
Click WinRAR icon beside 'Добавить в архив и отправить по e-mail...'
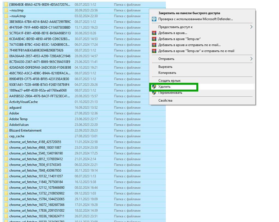click(x=154, y=45)
